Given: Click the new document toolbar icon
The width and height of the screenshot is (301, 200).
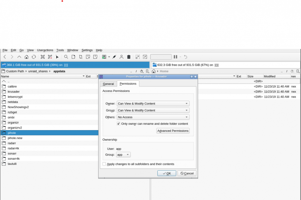Looking at the screenshot, I should (x=73, y=57).
